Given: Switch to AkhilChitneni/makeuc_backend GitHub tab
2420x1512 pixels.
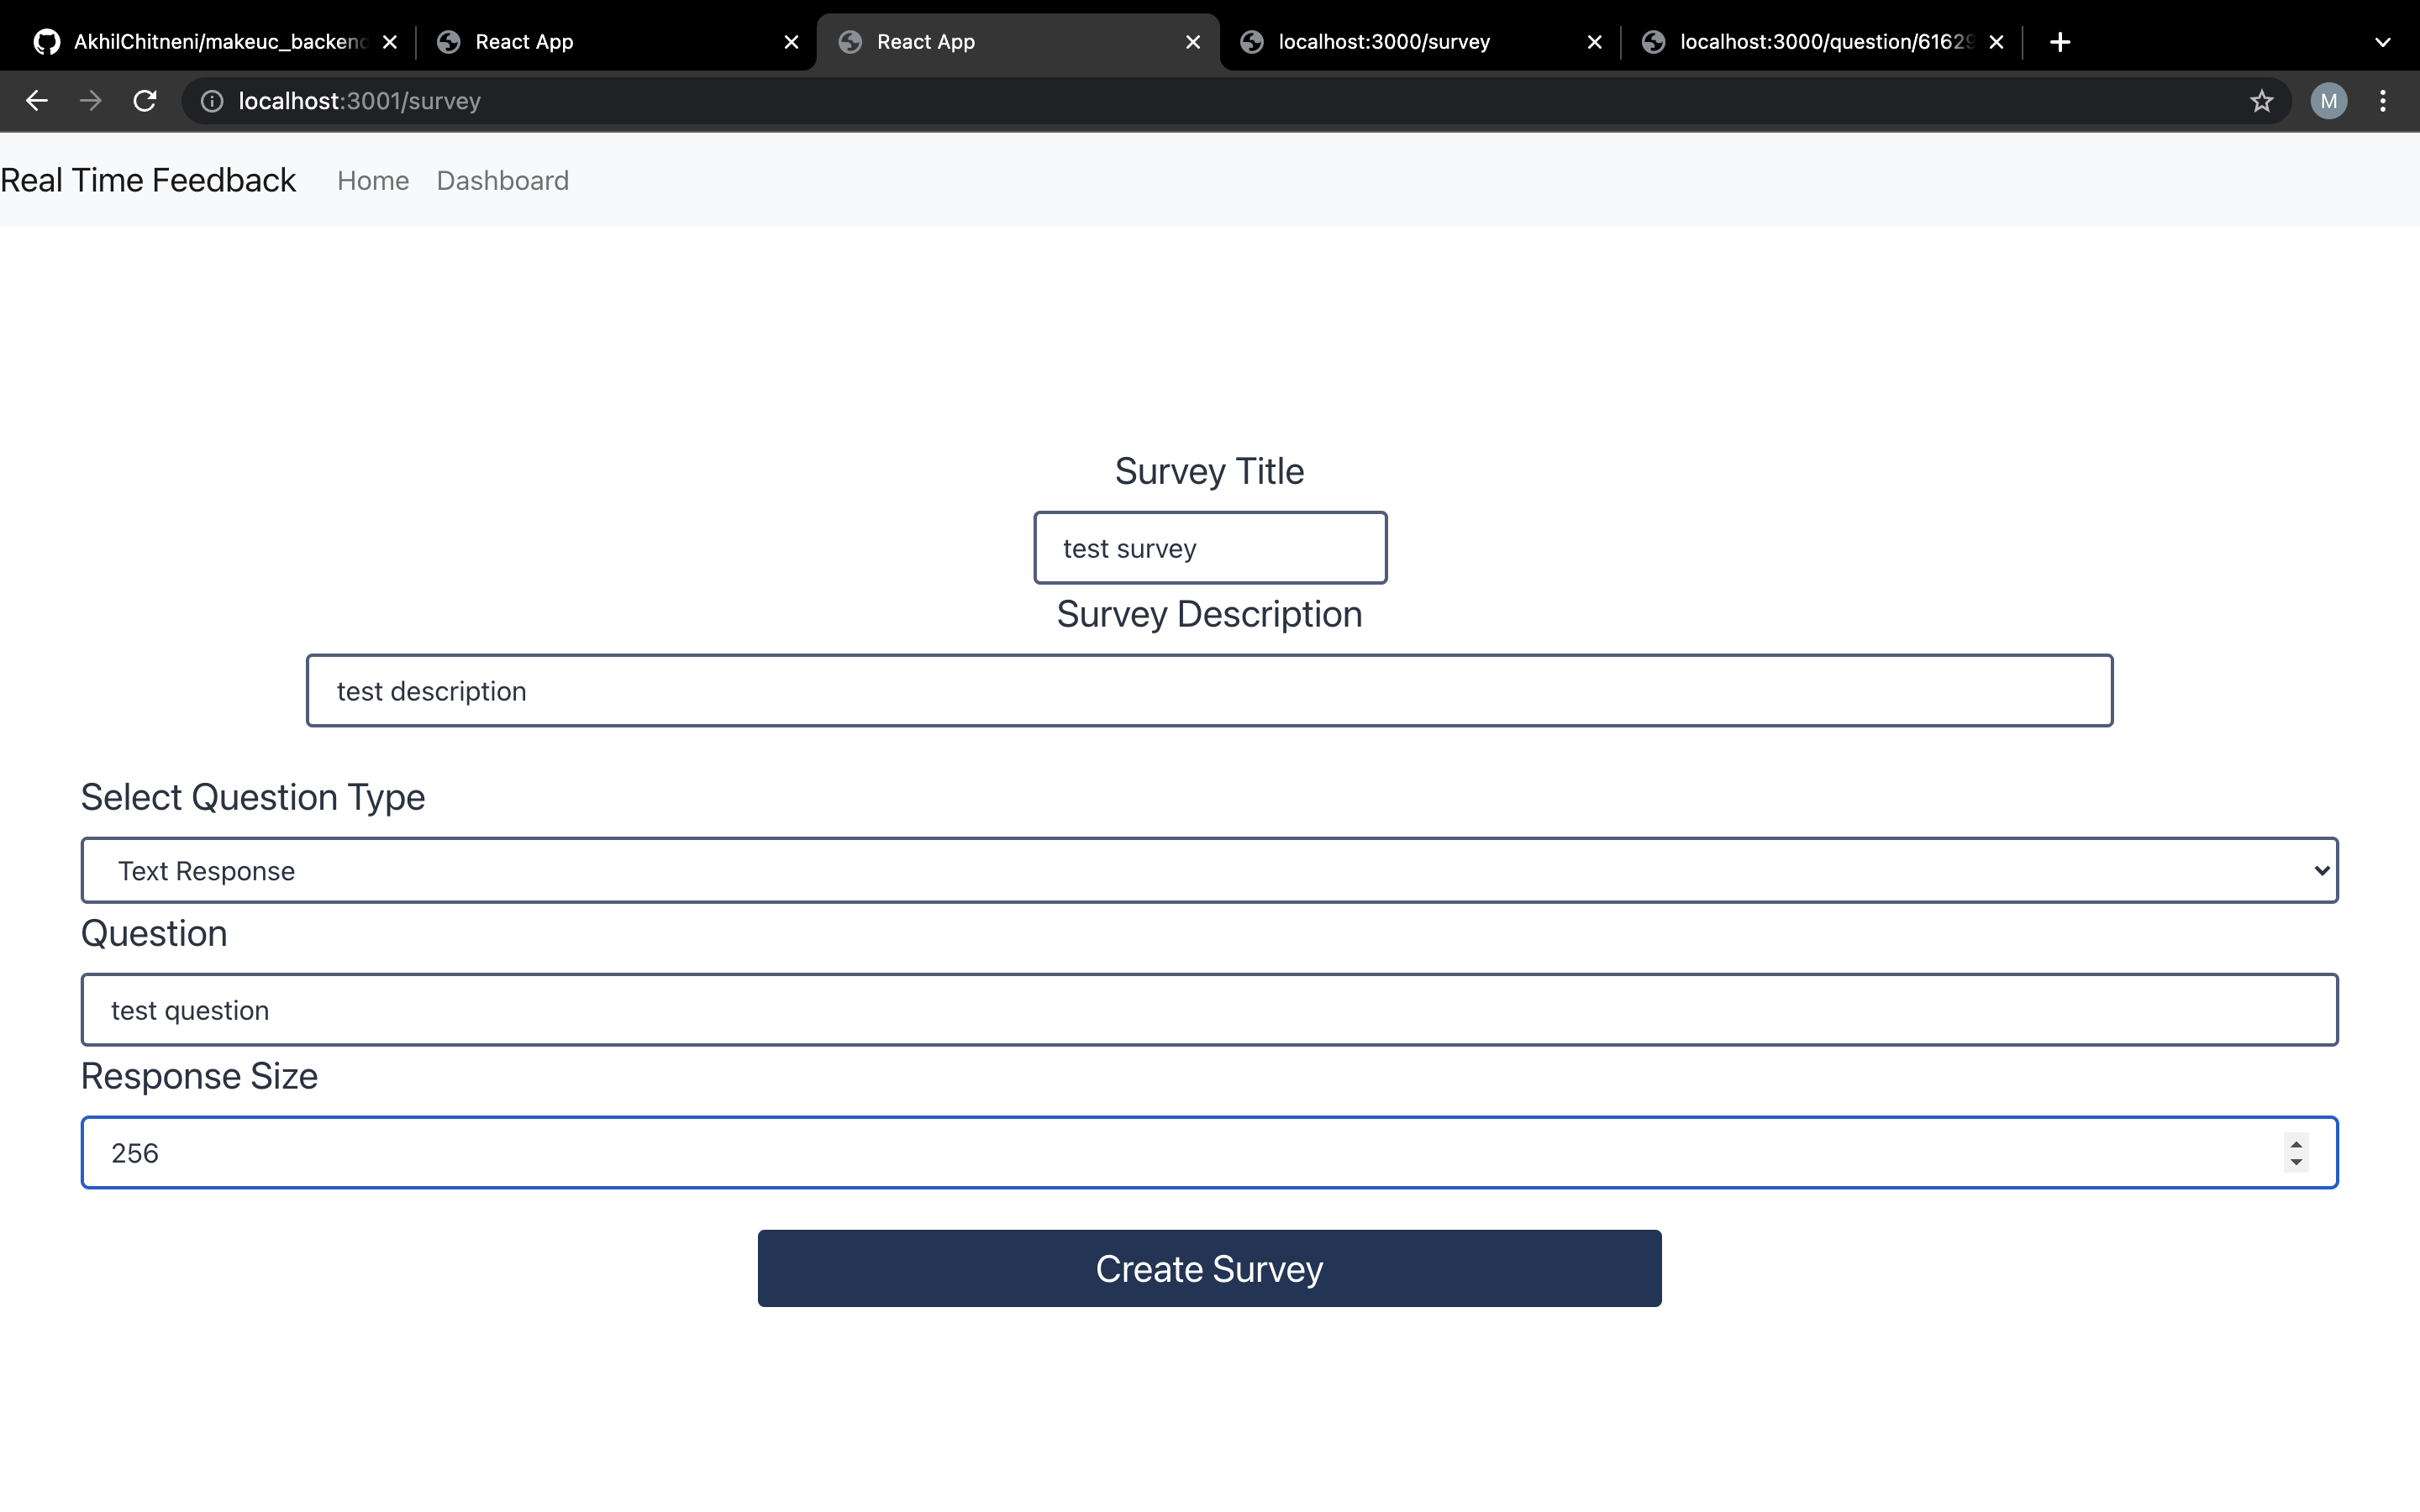Looking at the screenshot, I should click(x=220, y=42).
